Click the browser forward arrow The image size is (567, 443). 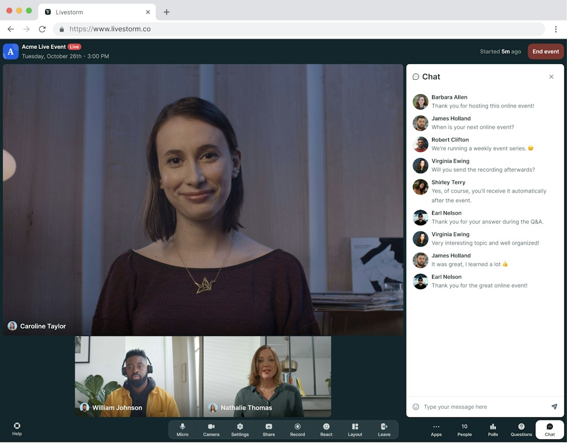pyautogui.click(x=26, y=29)
